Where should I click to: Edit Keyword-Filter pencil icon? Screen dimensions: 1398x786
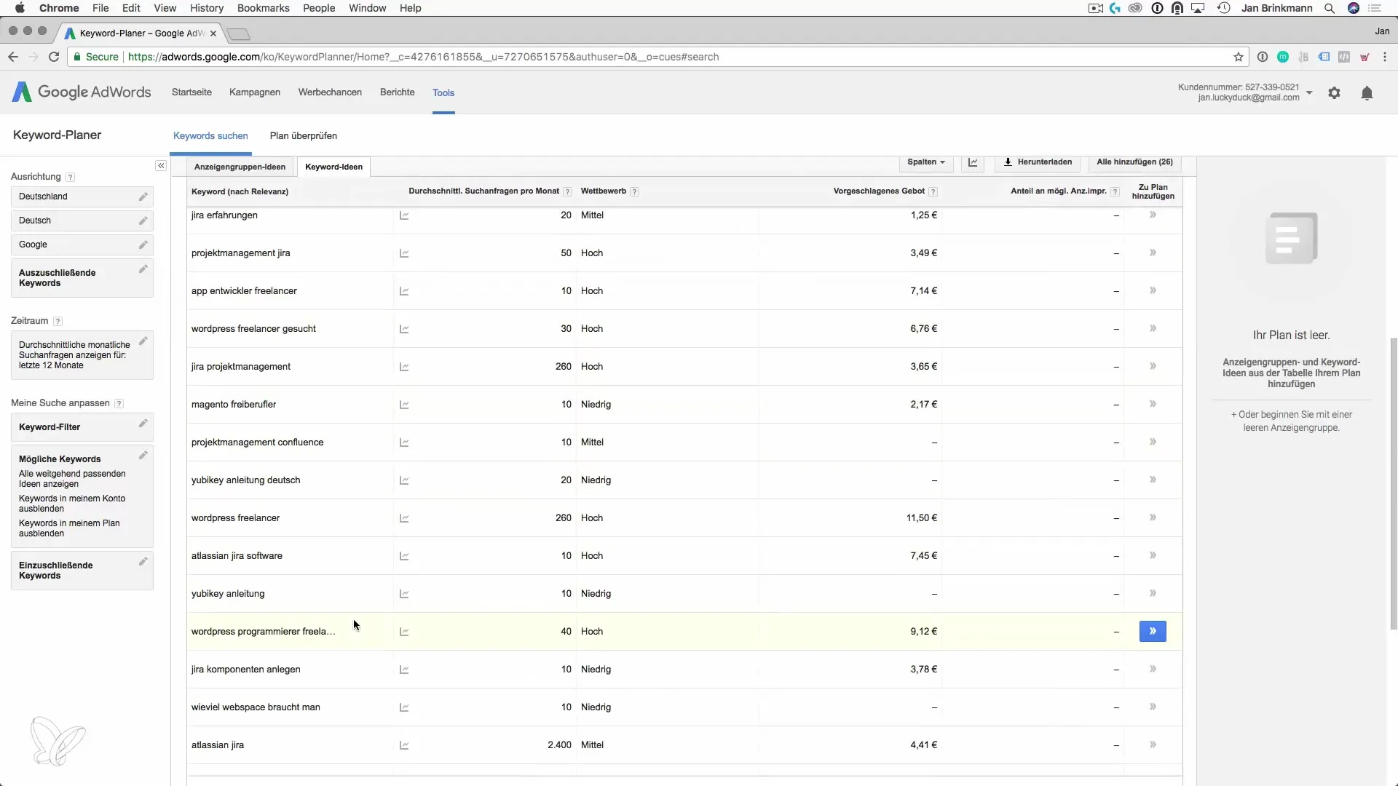pyautogui.click(x=143, y=424)
